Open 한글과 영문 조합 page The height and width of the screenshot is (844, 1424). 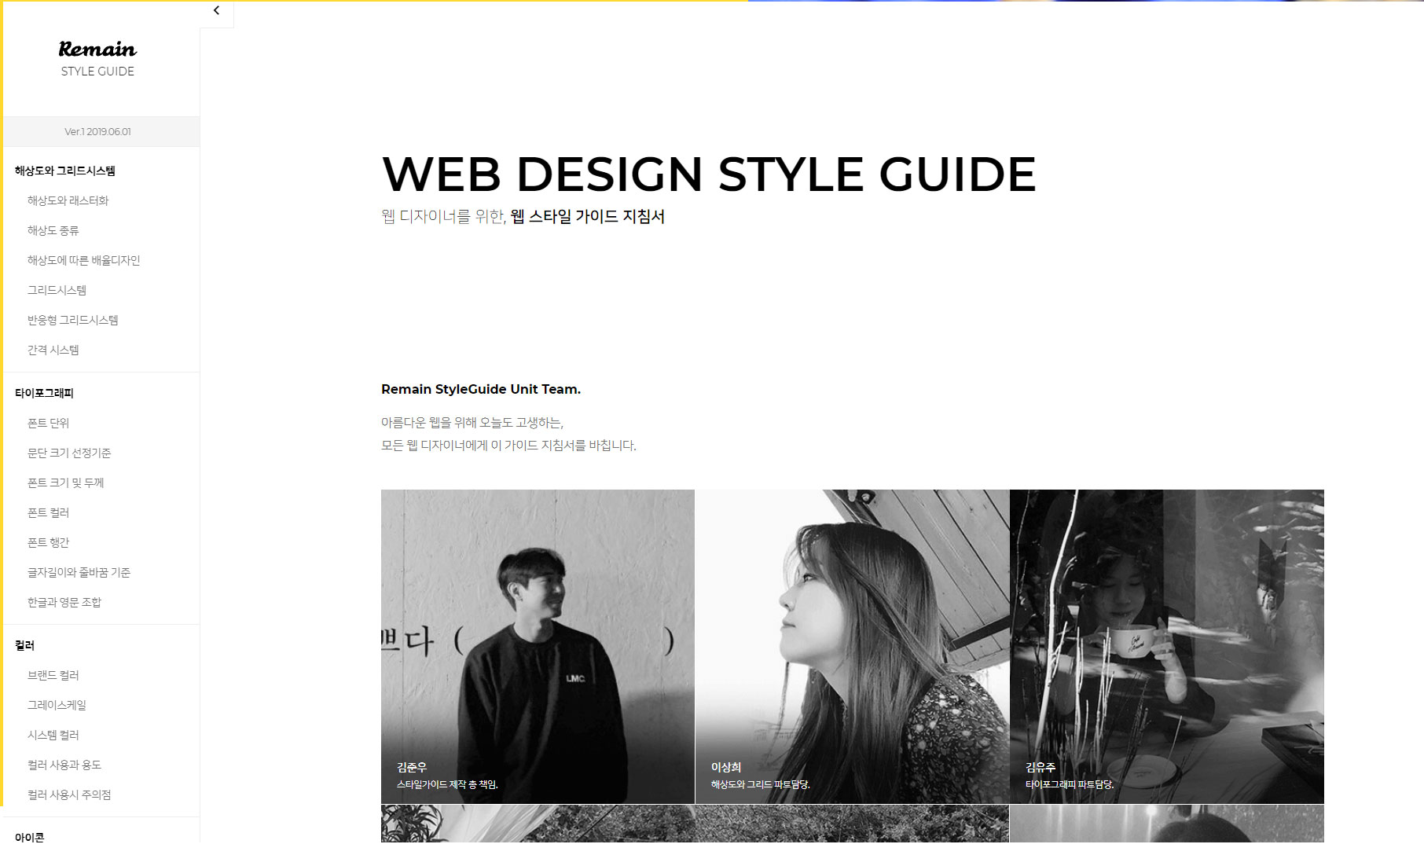pyautogui.click(x=64, y=602)
